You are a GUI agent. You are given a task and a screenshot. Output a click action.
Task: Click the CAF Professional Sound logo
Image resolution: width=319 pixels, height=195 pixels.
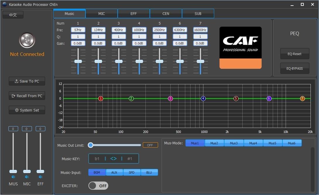click(240, 48)
